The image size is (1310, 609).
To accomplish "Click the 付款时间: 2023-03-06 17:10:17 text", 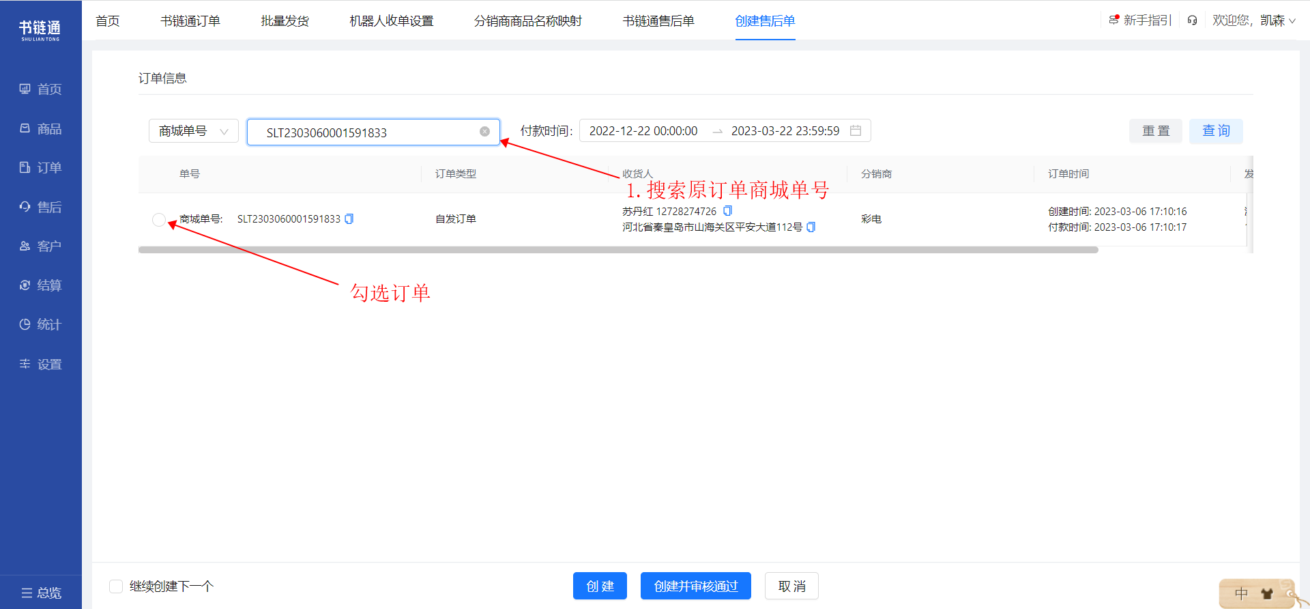I will [1118, 227].
